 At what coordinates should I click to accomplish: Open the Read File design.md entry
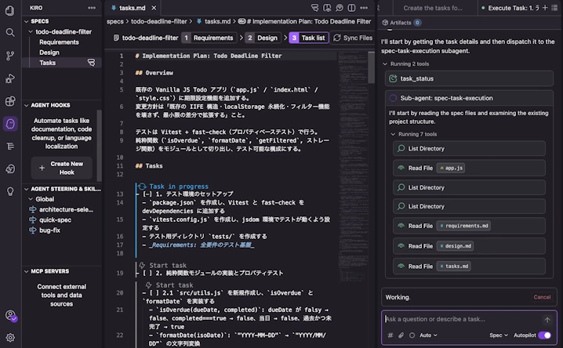tap(469, 246)
